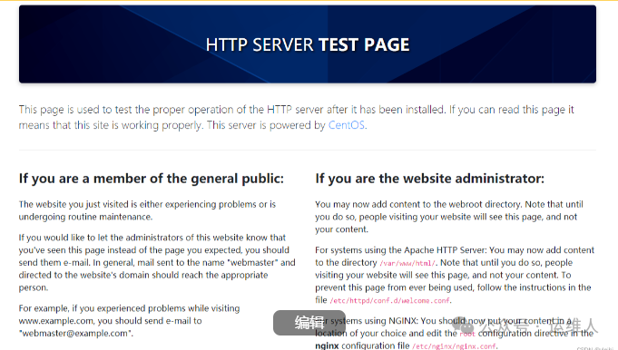Select the /var/www/html/ path text
Screen dimensions: 618x350
407,263
